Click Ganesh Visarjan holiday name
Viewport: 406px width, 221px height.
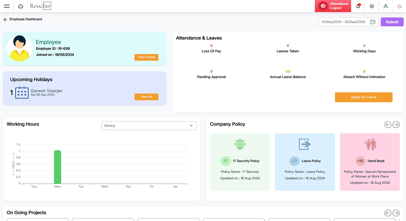47,91
